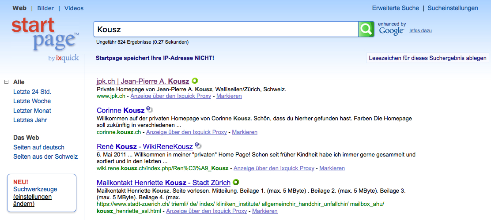Open jpk.ch Jean-Pierre A. Kousz result
The image size is (491, 220).
[x=143, y=82]
